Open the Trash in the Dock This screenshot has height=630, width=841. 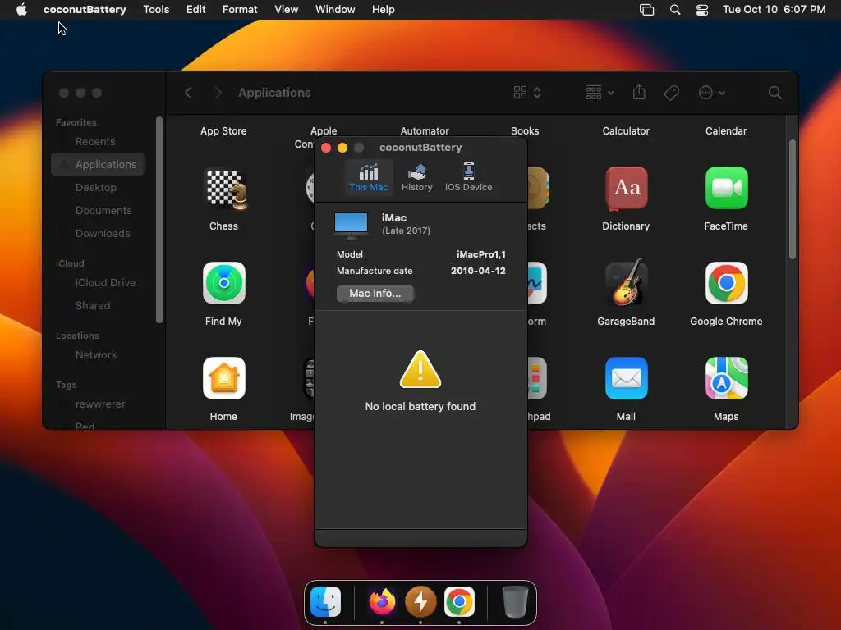(515, 602)
